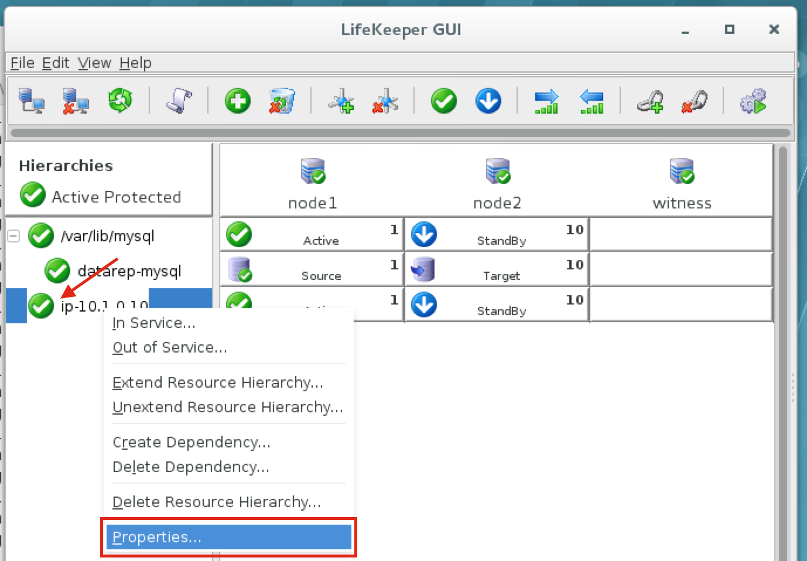Click the datarep-mysql Source icon on node1
This screenshot has height=561, width=807.
[x=240, y=269]
